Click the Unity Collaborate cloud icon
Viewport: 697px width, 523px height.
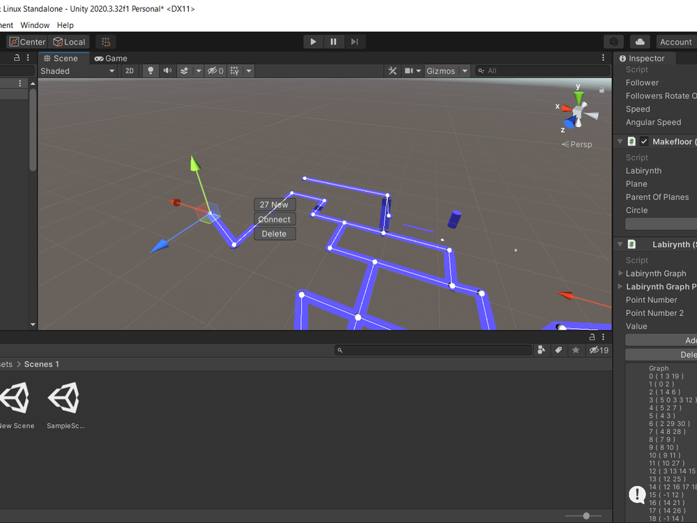(639, 41)
